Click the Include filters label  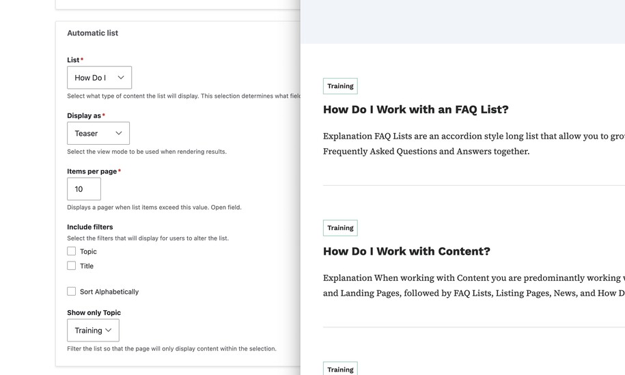90,227
